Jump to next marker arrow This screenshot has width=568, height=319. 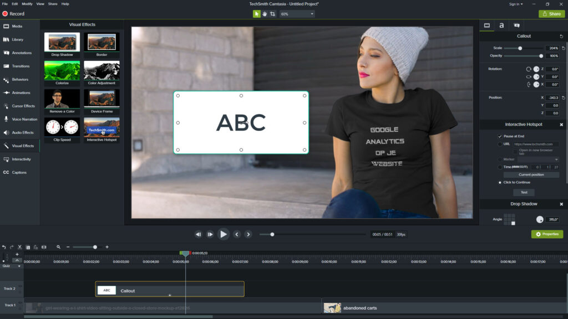pos(248,234)
